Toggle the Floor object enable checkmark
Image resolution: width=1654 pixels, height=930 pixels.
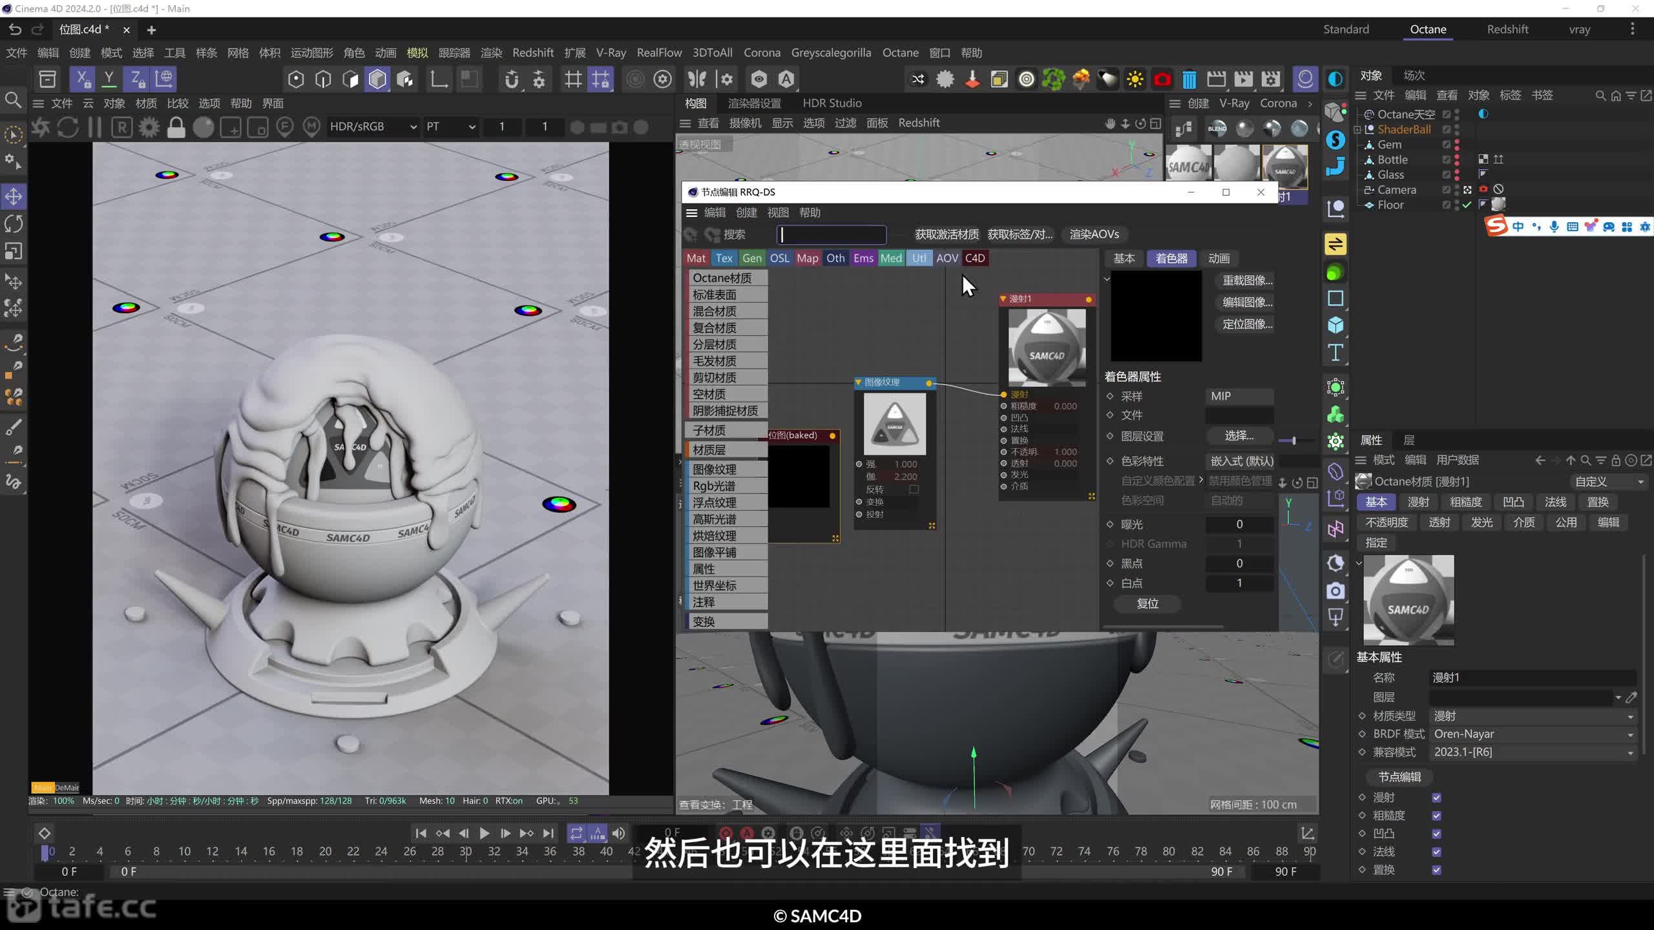point(1467,205)
